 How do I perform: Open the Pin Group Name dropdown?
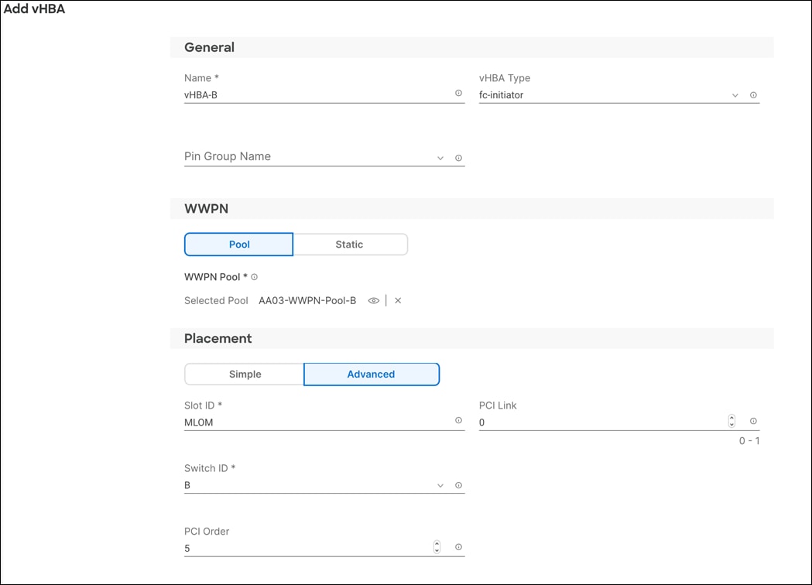point(440,157)
